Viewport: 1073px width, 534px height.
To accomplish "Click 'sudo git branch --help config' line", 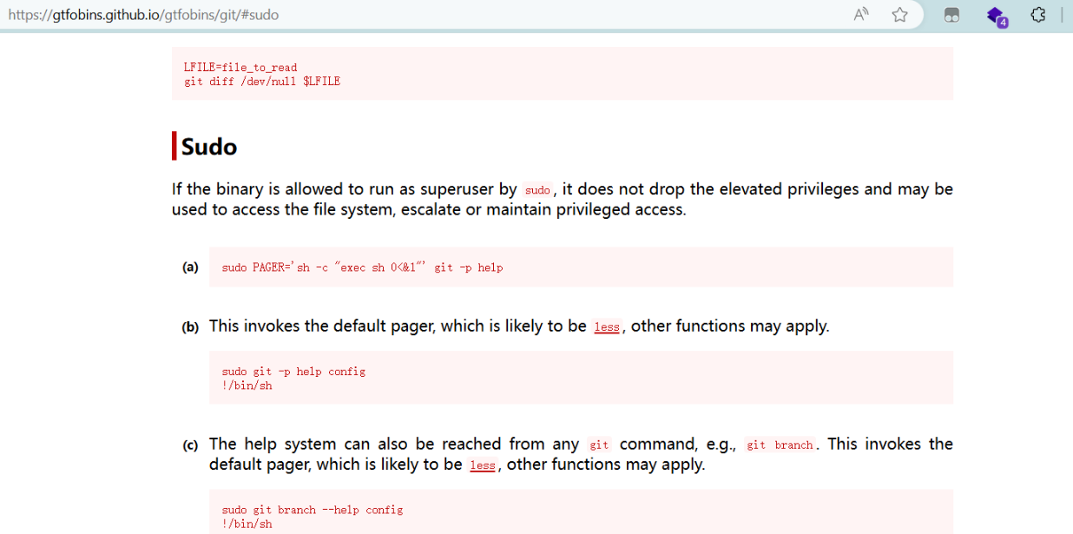I will 313,510.
